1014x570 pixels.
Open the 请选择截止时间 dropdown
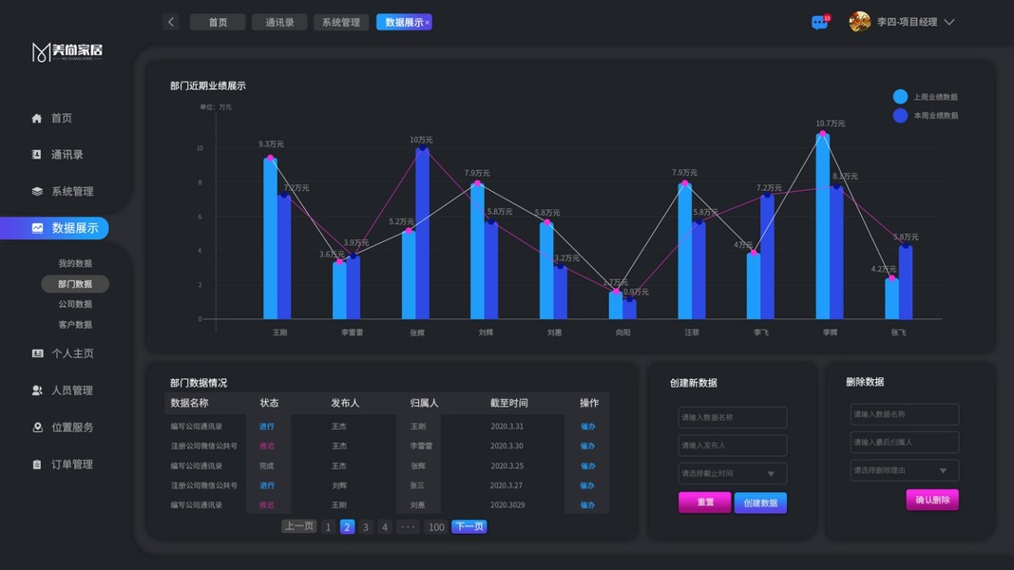tap(732, 473)
